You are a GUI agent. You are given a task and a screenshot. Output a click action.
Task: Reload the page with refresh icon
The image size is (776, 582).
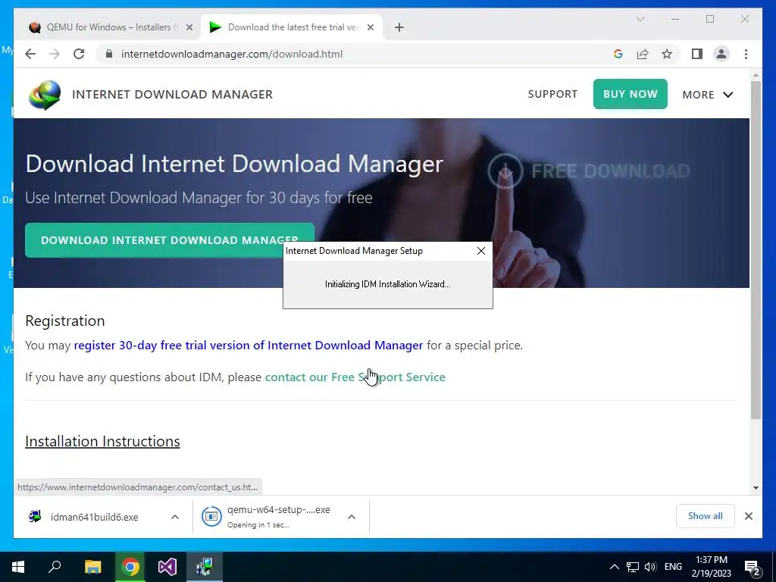point(79,54)
